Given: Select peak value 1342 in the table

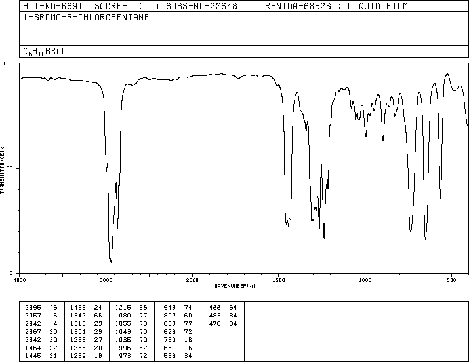Looking at the screenshot, I should 78,316.
